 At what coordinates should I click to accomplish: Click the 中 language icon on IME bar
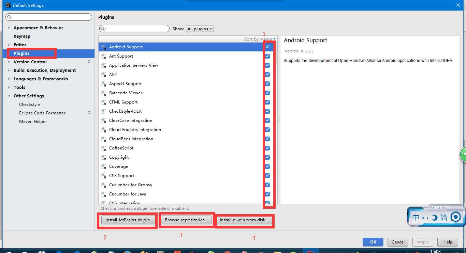(x=416, y=218)
